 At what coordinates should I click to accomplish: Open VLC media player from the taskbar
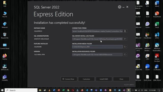coord(49,90)
